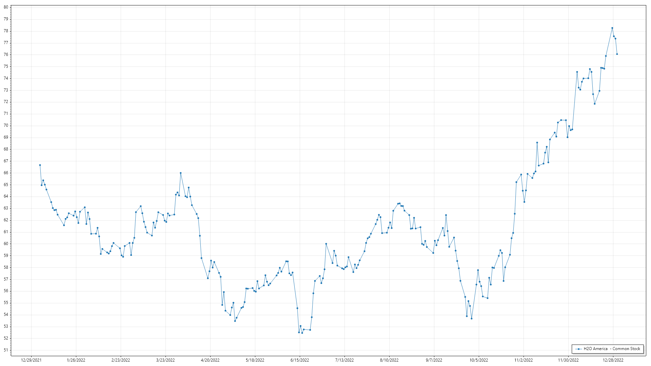Click the legend's blue line marker icon
This screenshot has height=366, width=651.
coord(578,349)
